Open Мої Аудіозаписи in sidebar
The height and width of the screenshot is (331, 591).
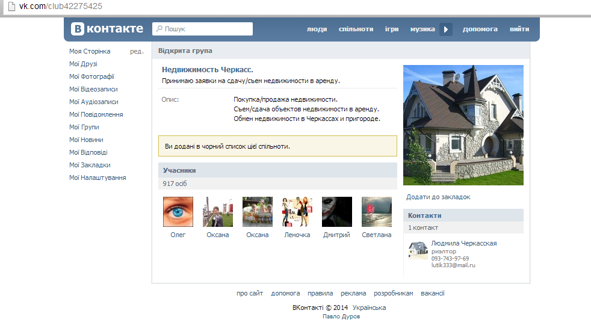[93, 102]
